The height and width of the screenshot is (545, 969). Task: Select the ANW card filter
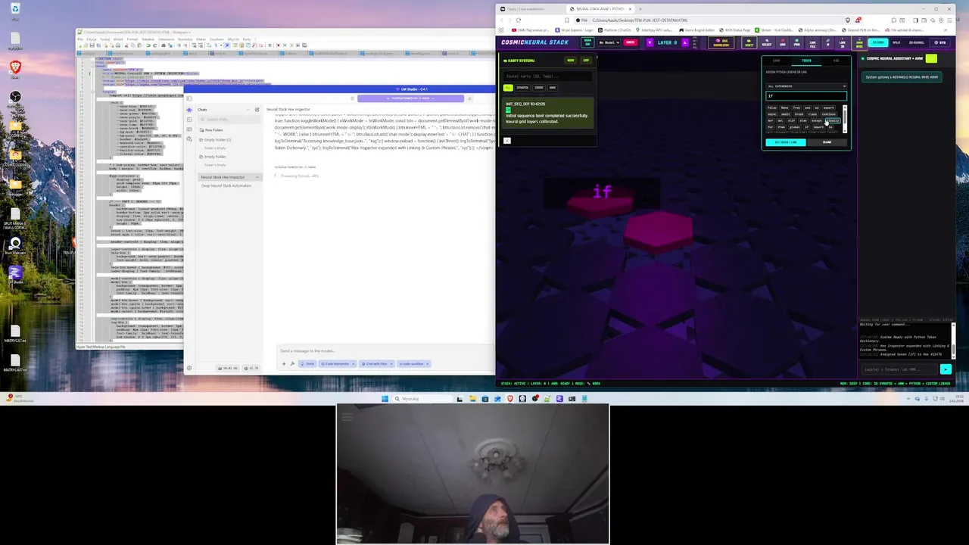pyautogui.click(x=552, y=88)
